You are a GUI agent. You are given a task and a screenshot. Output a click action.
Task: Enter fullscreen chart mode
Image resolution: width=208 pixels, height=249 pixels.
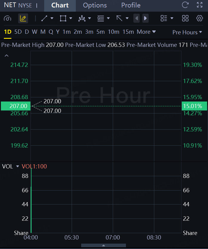click(x=200, y=5)
